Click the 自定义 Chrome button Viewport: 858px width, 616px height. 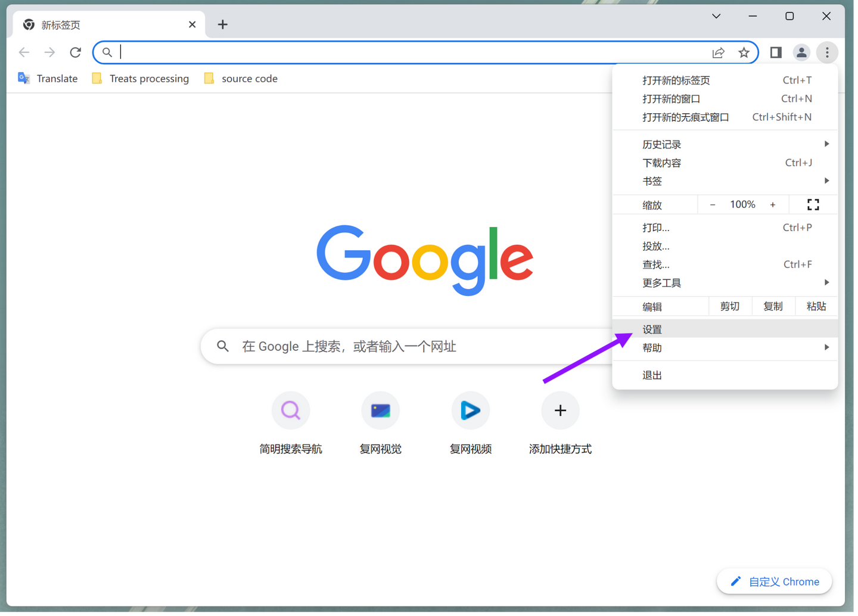[x=774, y=581]
